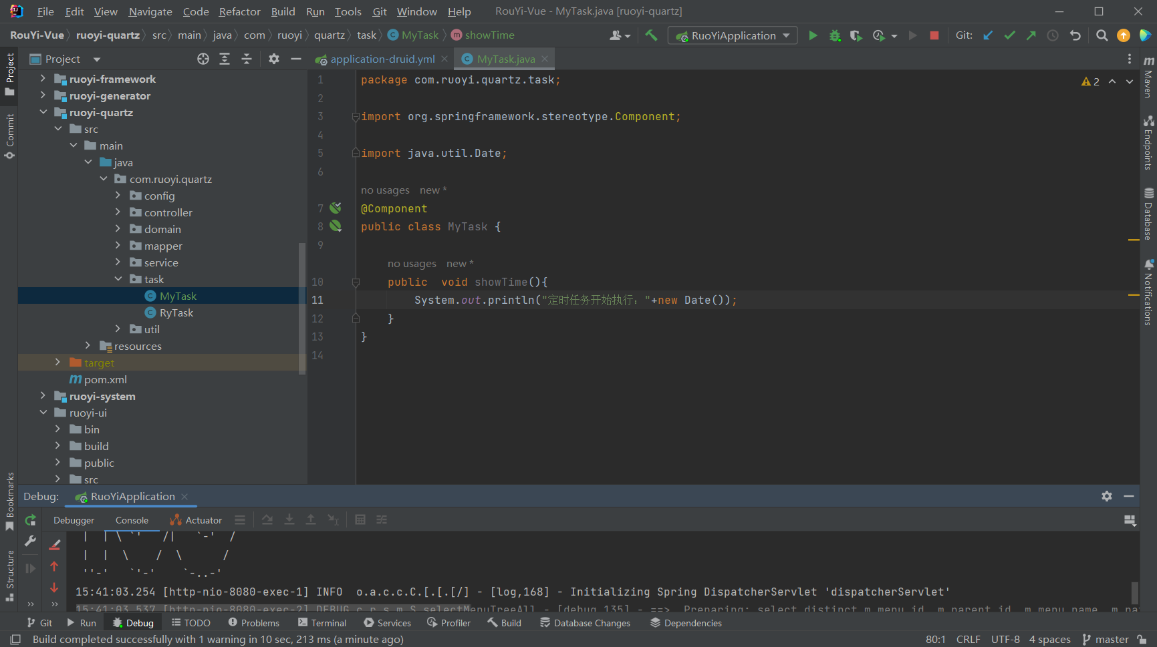Image resolution: width=1157 pixels, height=647 pixels.
Task: Open Terminal tool window
Action: [x=322, y=623]
